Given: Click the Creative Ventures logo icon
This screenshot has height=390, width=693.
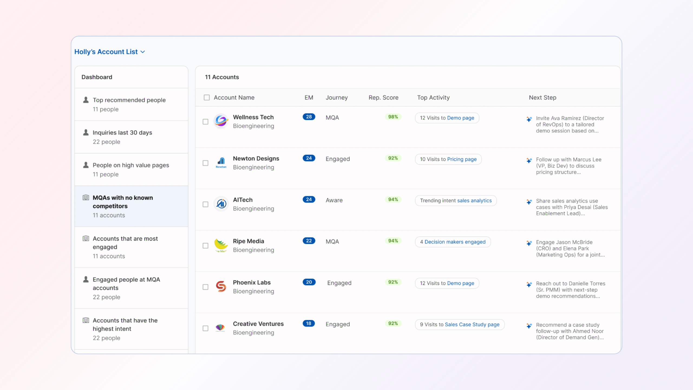Looking at the screenshot, I should point(220,328).
